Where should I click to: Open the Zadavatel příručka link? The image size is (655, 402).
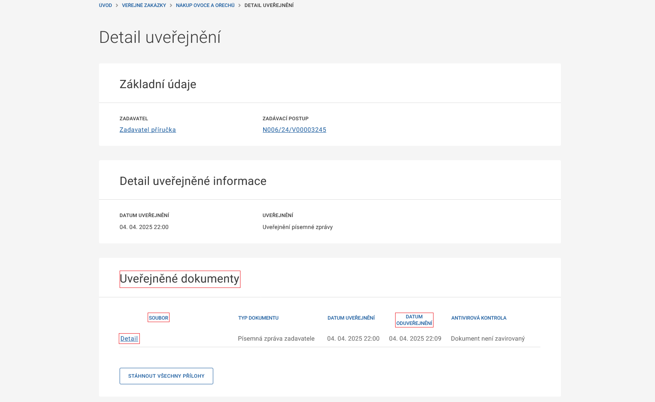point(148,130)
